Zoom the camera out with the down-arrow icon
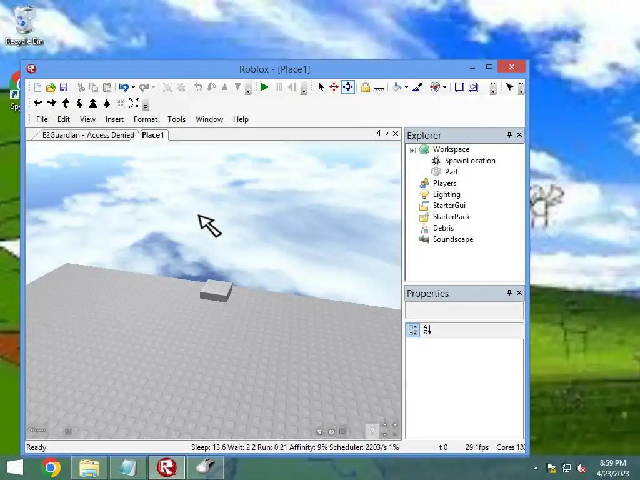 click(107, 103)
